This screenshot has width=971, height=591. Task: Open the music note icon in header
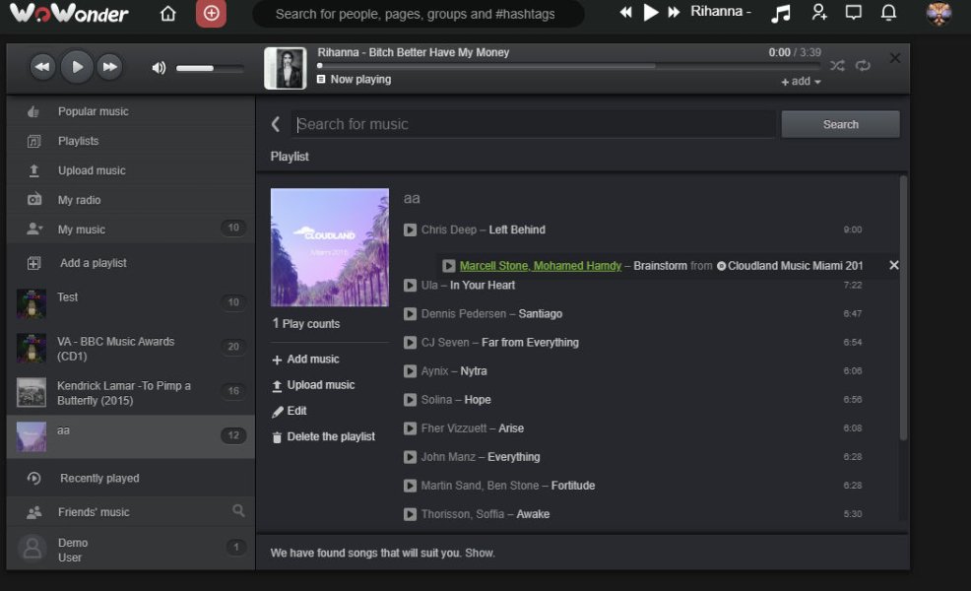pos(780,14)
